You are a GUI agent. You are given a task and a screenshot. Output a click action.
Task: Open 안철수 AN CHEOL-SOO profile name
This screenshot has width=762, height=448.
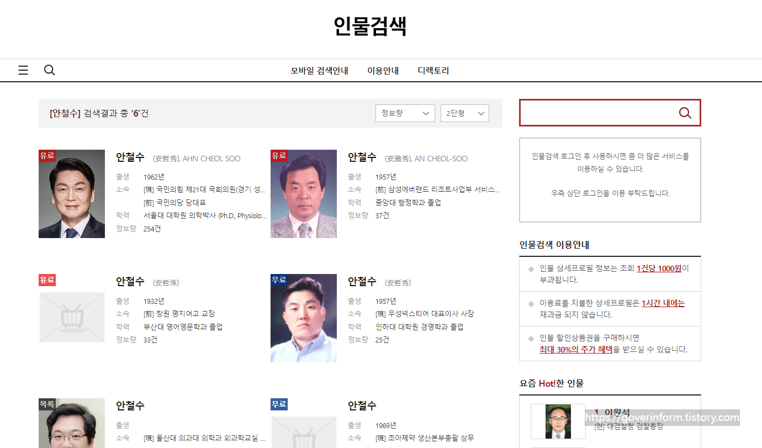[x=362, y=157]
